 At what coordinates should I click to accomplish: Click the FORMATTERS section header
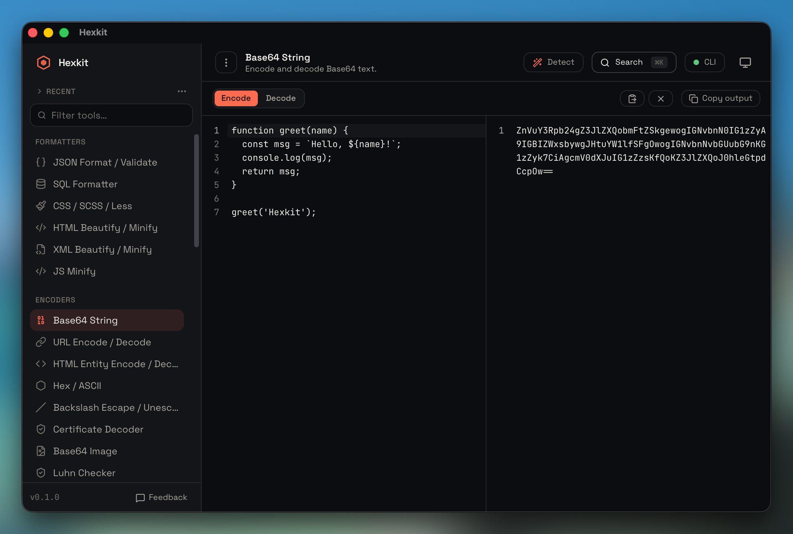pyautogui.click(x=61, y=142)
